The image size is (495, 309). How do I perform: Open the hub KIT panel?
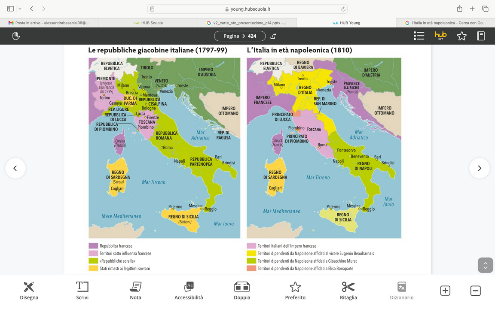click(440, 36)
